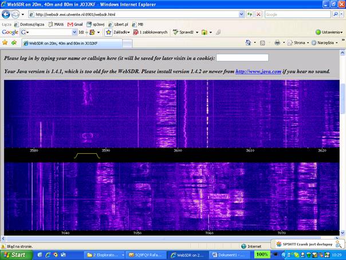Image resolution: width=346 pixels, height=260 pixels.
Task: Click the Favorites star icon
Action: coord(5,42)
